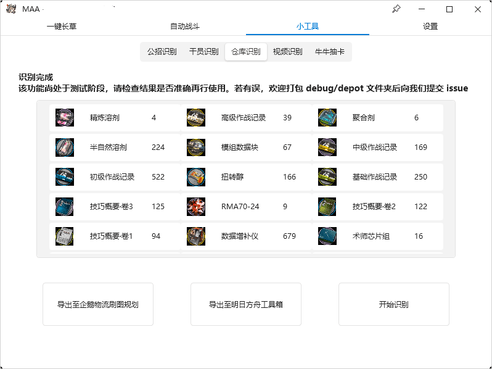Pin the MAA window on top
The height and width of the screenshot is (369, 492).
[x=396, y=9]
